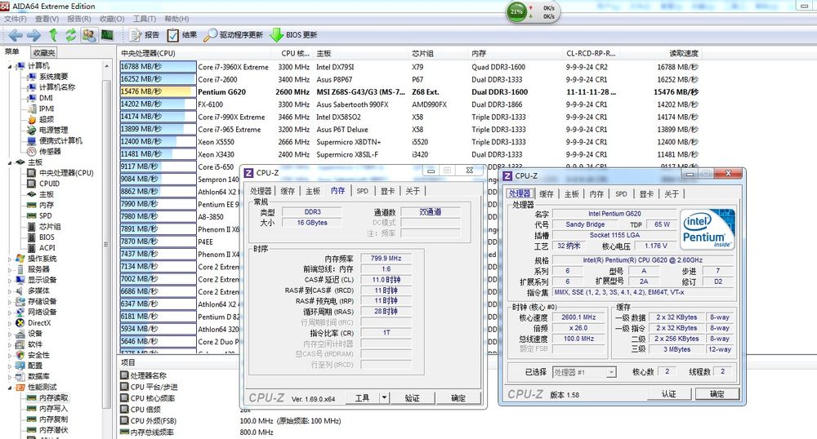The width and height of the screenshot is (817, 439).
Task: Click the green up-level arrow icon
Action: click(53, 35)
